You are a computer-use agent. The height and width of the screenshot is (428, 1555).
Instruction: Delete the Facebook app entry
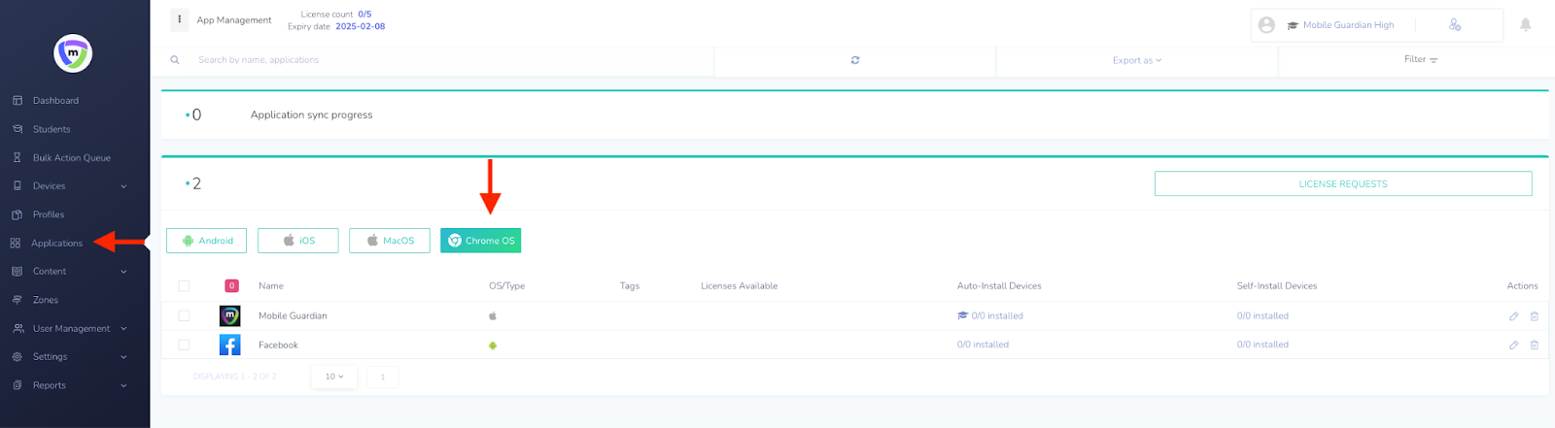point(1535,346)
